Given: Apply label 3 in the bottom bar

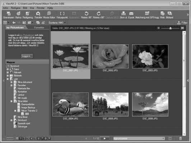Looking at the screenshot, I should (x=28, y=138).
